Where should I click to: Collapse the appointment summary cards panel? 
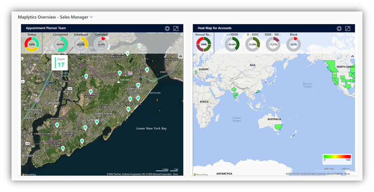click(x=180, y=56)
